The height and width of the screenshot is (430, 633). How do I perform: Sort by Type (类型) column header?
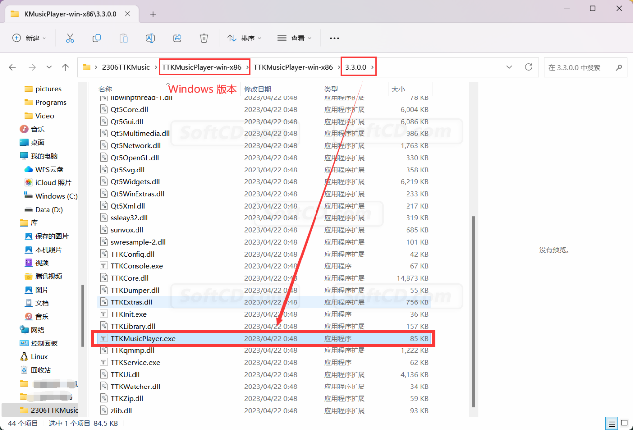pos(331,89)
